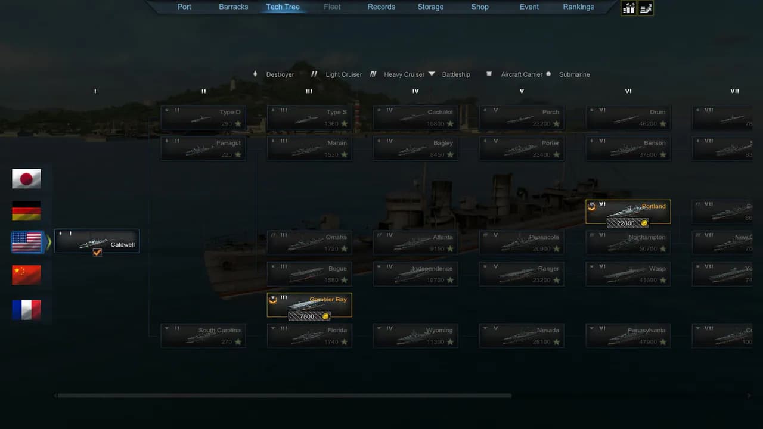Select the Pensacola cruiser card
The height and width of the screenshot is (429, 763).
(x=522, y=243)
